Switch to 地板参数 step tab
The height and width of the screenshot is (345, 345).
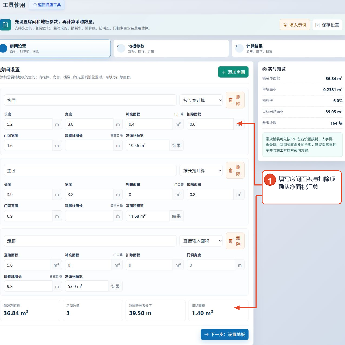(171, 48)
